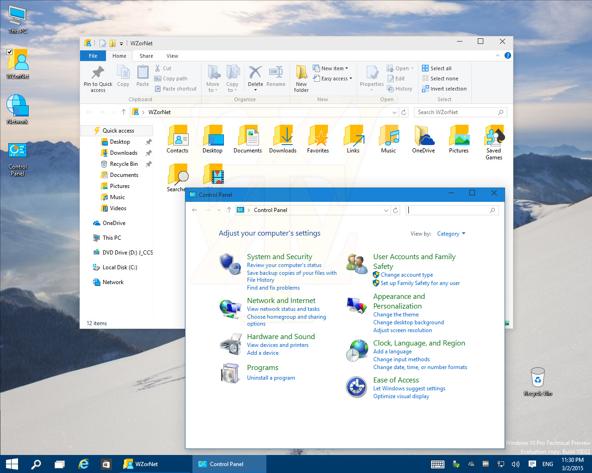Select the Links folder icon

[x=353, y=136]
